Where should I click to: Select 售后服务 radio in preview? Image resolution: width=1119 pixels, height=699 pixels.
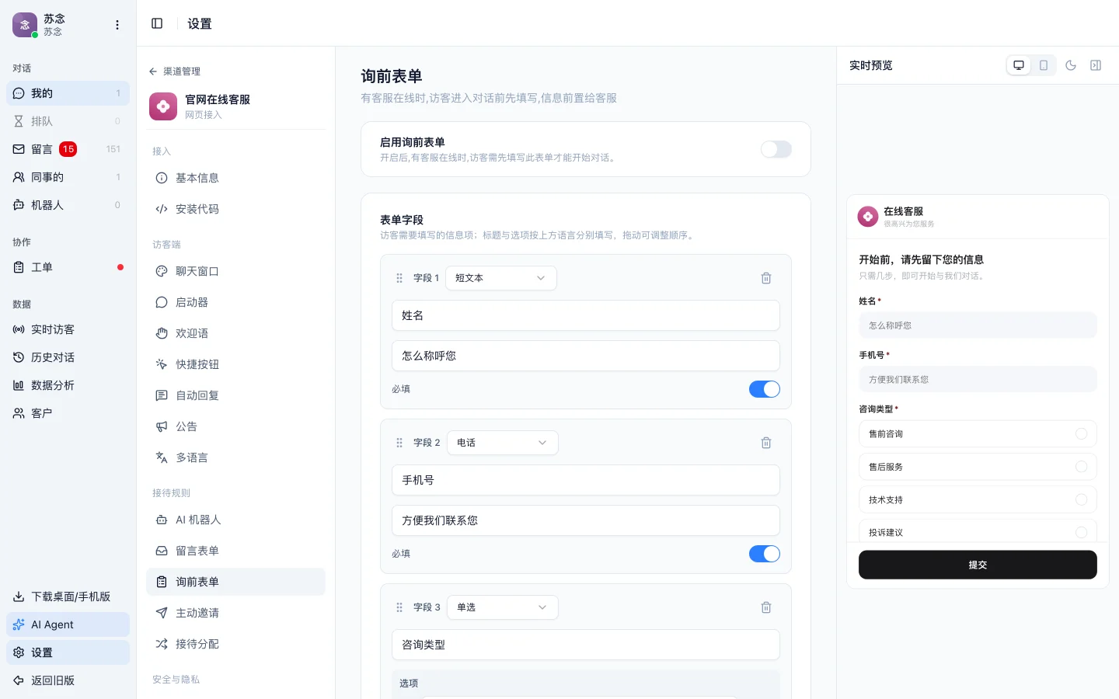[x=1081, y=467]
